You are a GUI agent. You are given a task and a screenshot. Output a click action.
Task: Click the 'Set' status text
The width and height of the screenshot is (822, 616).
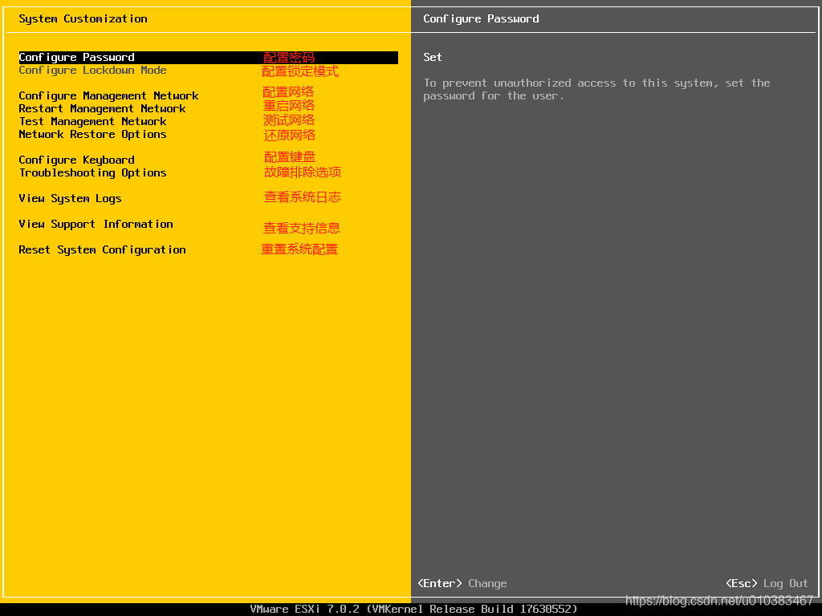pos(433,57)
